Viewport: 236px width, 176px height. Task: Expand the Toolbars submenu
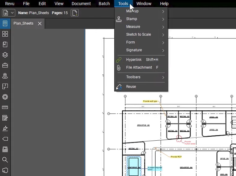click(141, 77)
